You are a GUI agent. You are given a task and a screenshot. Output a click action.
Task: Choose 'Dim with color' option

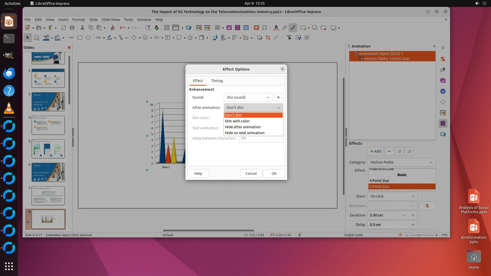pos(237,121)
